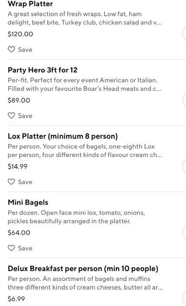Viewport: 186px width, 306px height.
Task: Add Wrap Platter using round side button
Action: [x=185, y=34]
